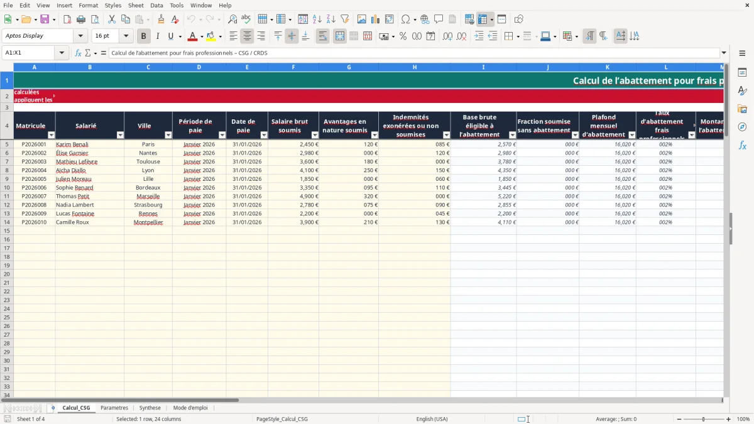Open the Salarié column filter dropdown
The height and width of the screenshot is (424, 754).
click(120, 135)
